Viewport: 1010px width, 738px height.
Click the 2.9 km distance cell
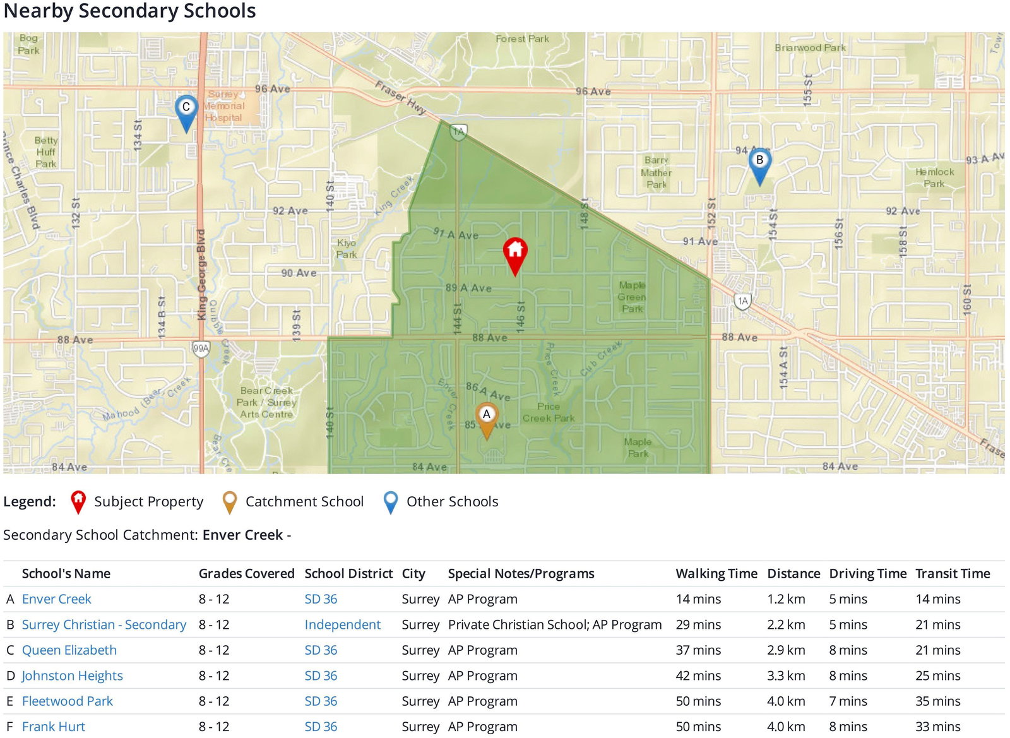coord(787,650)
